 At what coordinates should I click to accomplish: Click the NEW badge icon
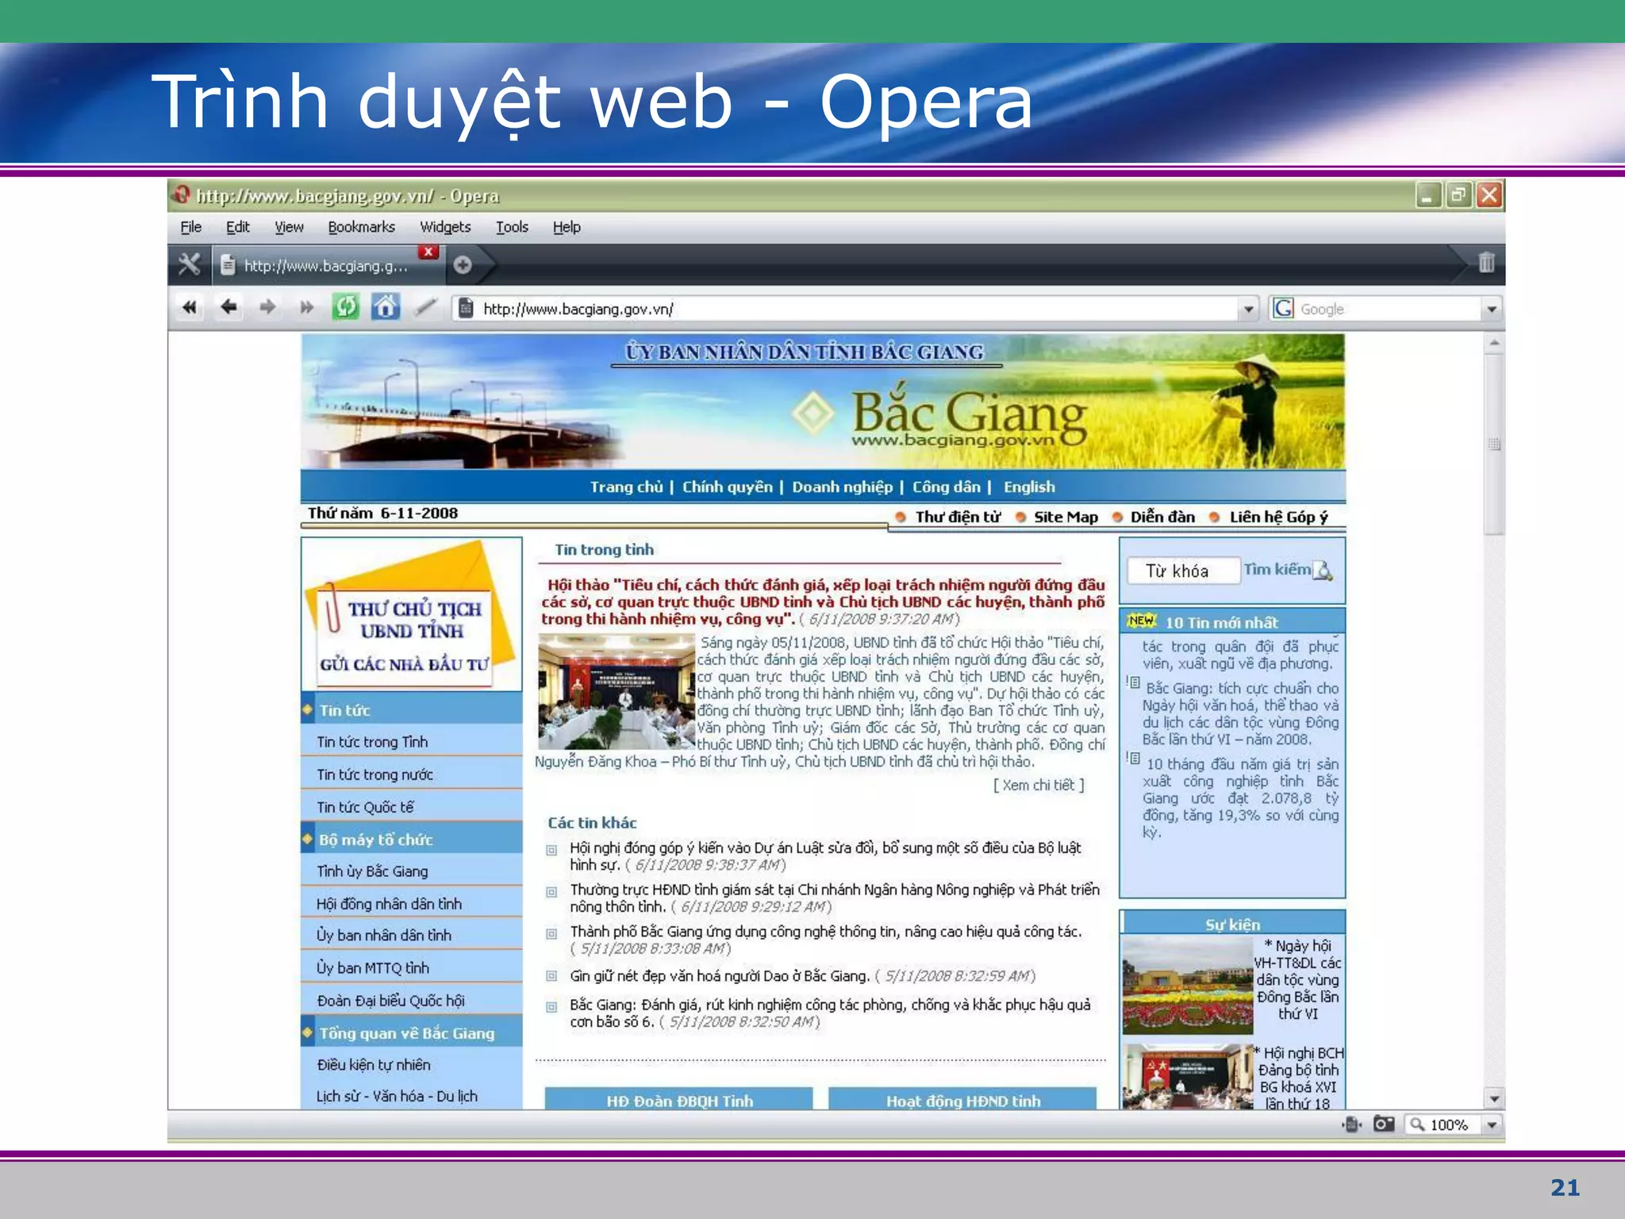coord(1141,621)
